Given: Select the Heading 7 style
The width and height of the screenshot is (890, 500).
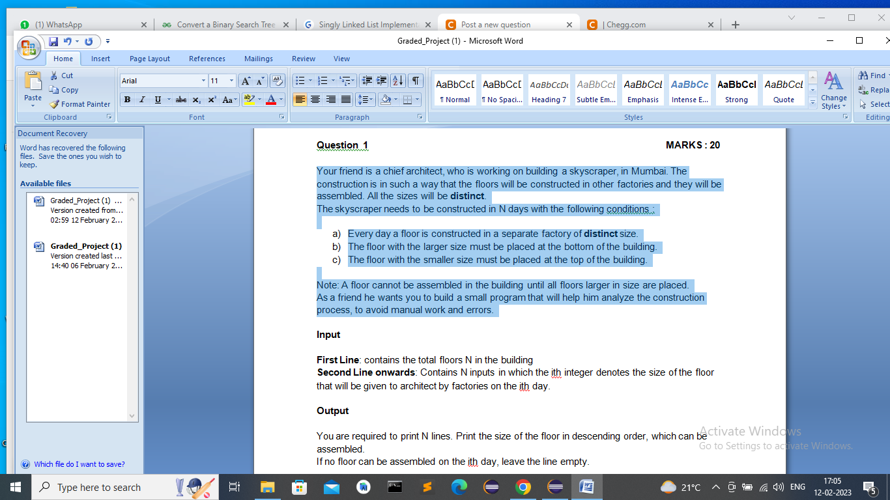Looking at the screenshot, I should click(549, 89).
